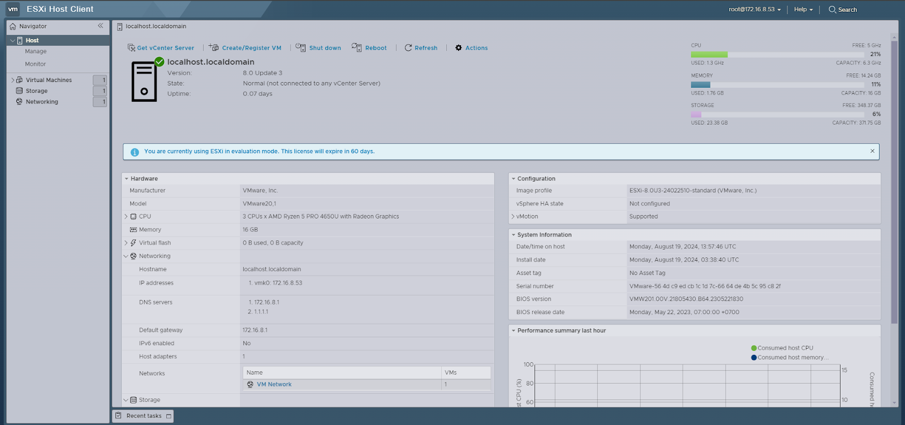Collapse the Host tree node arrow
905x425 pixels.
click(12, 40)
